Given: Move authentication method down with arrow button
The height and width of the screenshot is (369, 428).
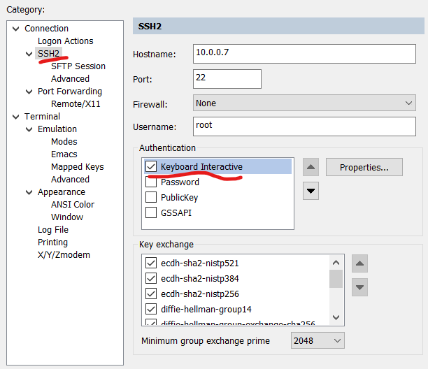Looking at the screenshot, I should (x=311, y=190).
